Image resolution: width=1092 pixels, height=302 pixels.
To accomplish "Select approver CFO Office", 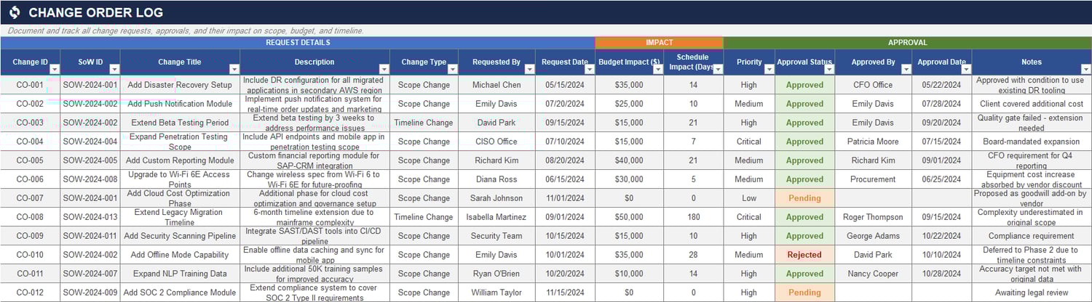I will (873, 85).
